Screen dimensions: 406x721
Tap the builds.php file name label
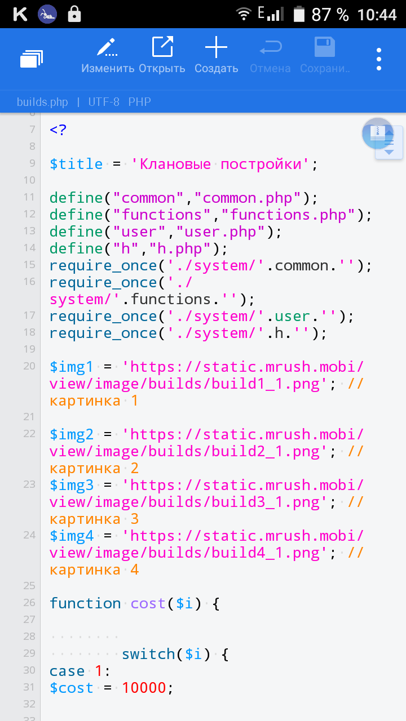tap(42, 102)
